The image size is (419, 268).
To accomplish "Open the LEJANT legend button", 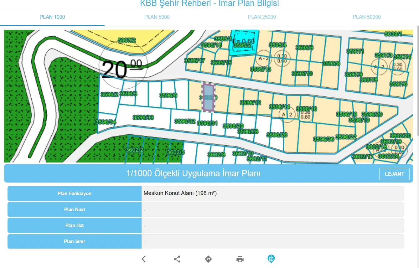I will 394,174.
